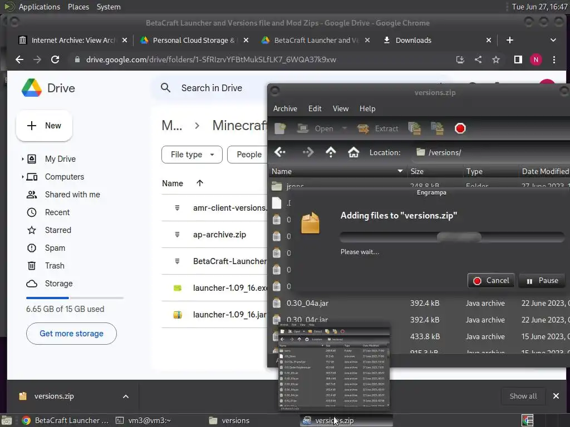Screen dimensions: 570x427
Task: Open Chrome profile avatar N
Action: pos(536,59)
